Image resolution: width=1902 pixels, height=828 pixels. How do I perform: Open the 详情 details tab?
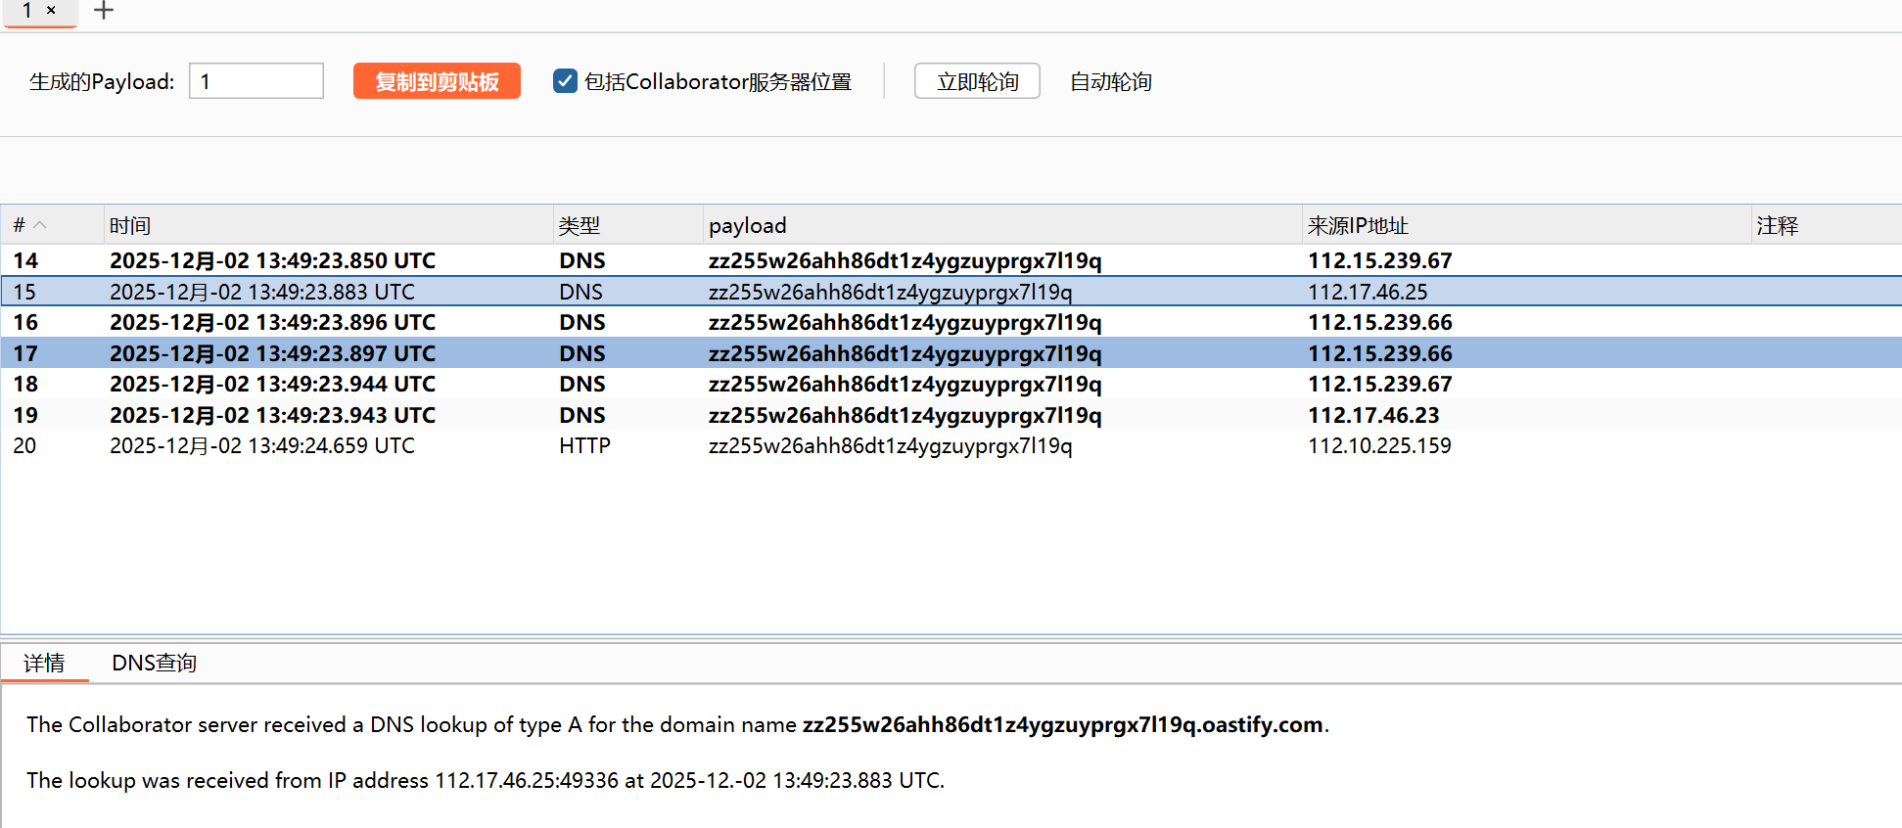click(44, 664)
